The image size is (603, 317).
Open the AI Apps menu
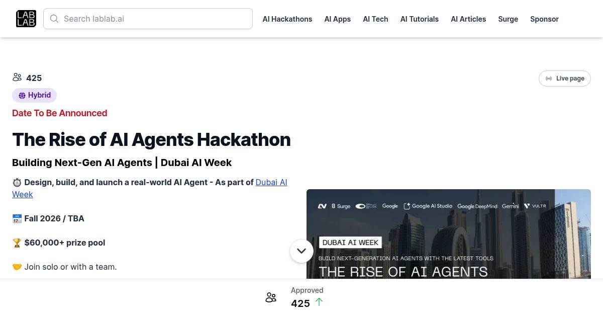click(x=338, y=19)
